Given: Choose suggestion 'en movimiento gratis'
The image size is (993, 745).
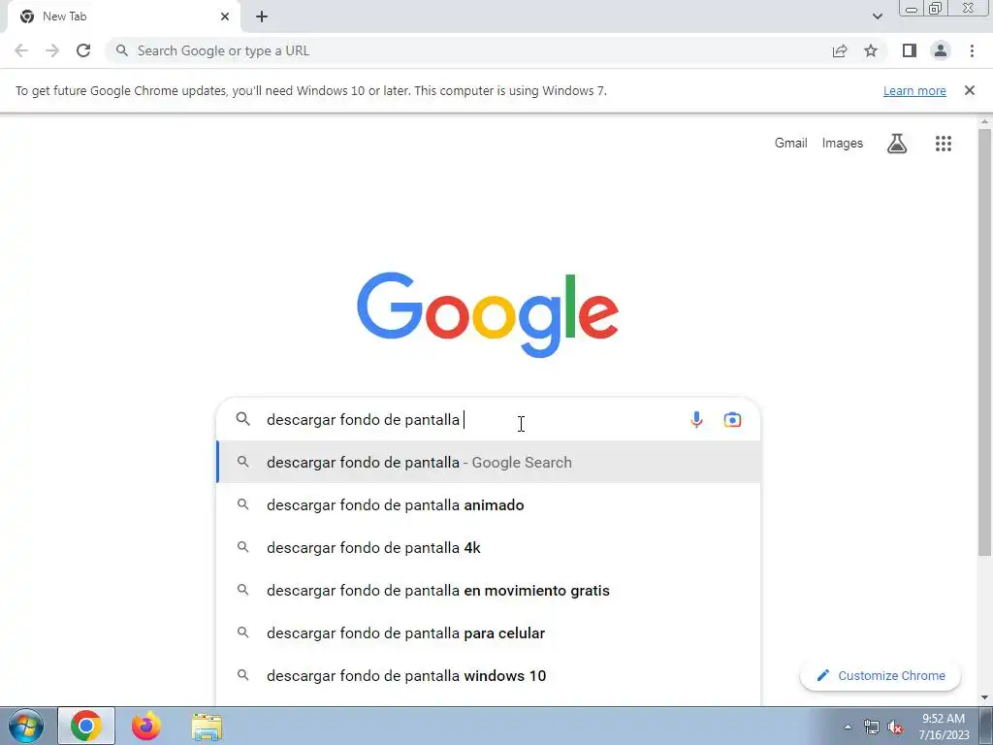Looking at the screenshot, I should [489, 591].
